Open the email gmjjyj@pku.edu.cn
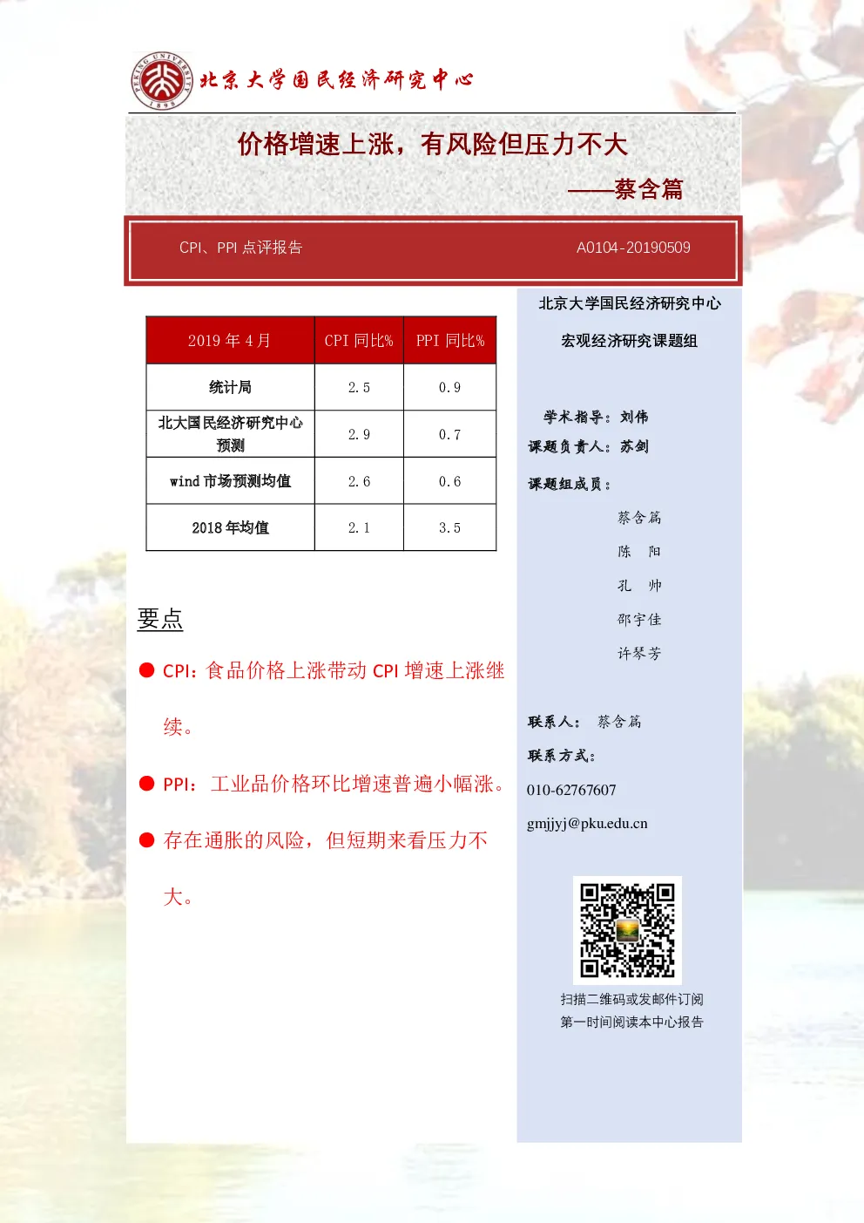The width and height of the screenshot is (864, 1223). [x=587, y=824]
